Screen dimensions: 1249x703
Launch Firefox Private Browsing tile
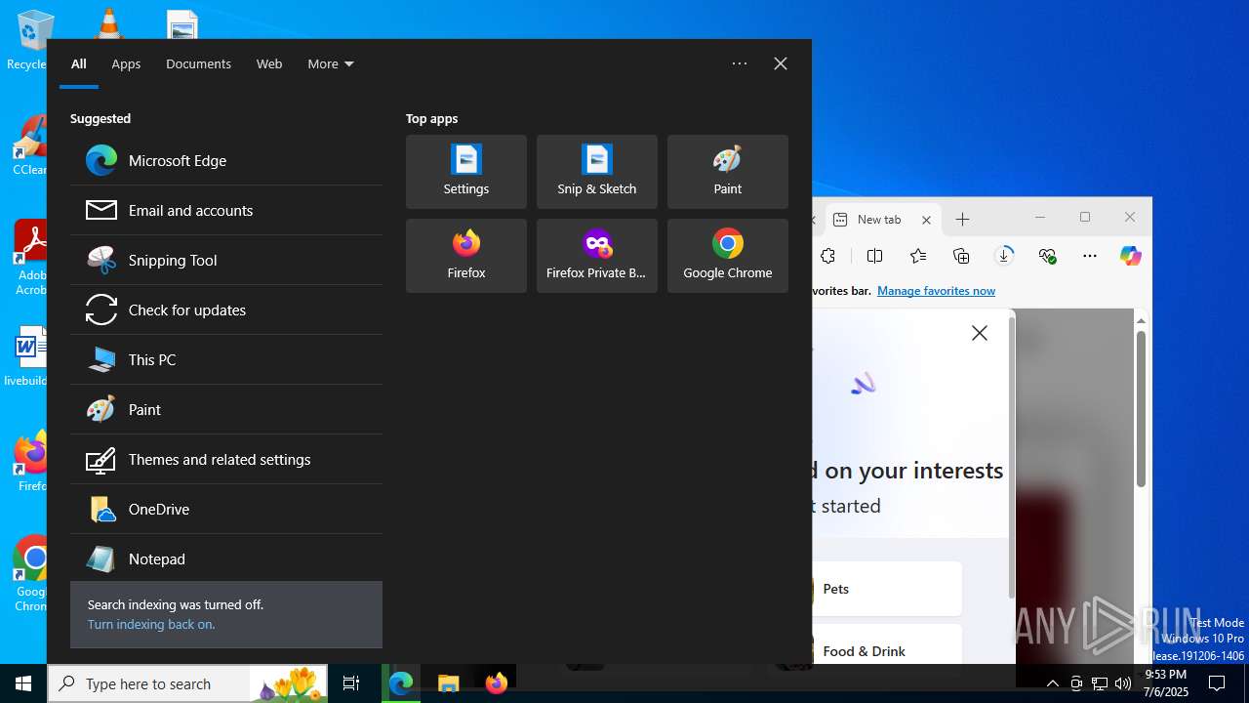(x=597, y=256)
